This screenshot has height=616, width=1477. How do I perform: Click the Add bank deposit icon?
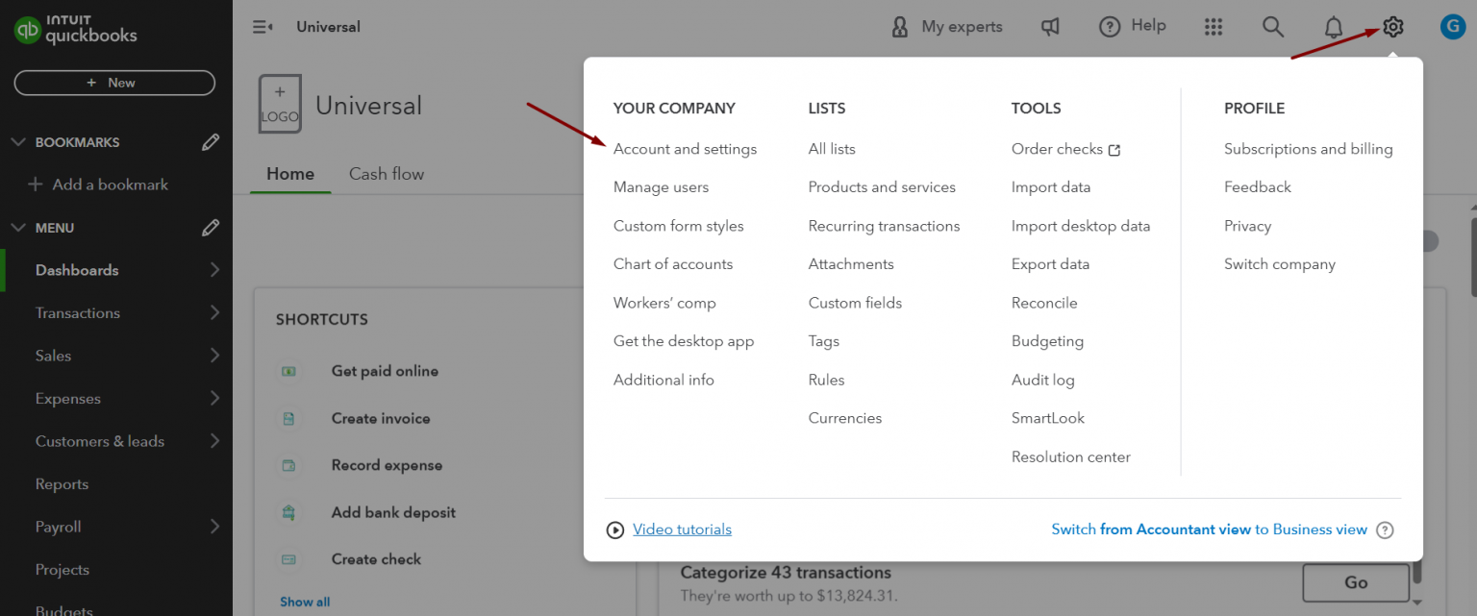[x=288, y=512]
